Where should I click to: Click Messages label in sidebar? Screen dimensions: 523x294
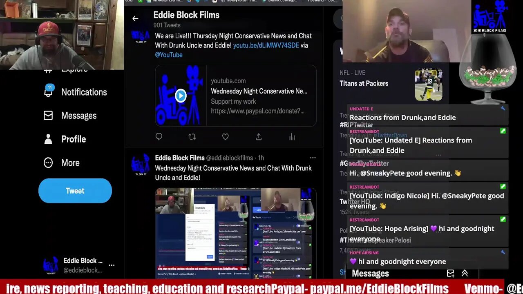79,116
